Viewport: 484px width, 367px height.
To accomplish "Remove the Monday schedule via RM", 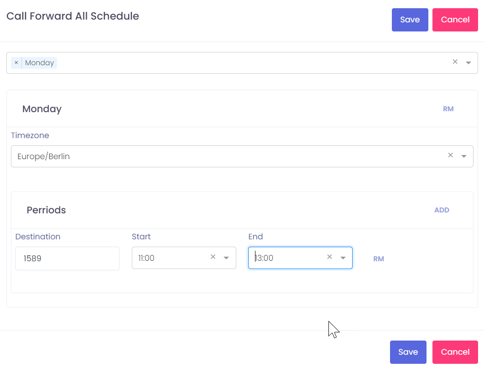I will coord(448,109).
